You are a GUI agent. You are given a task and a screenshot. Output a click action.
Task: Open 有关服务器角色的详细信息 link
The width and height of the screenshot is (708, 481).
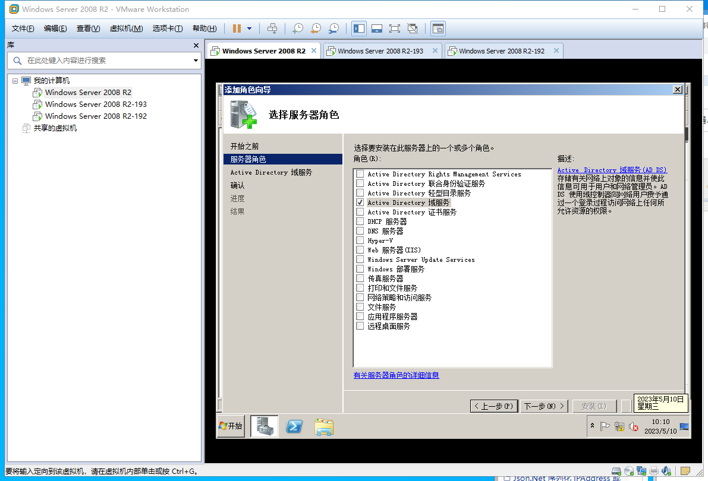(396, 375)
